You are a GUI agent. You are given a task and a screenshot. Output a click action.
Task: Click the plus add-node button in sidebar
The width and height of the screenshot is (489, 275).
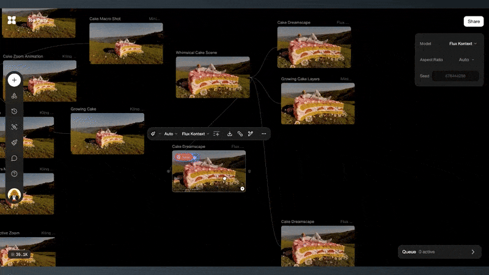14,80
